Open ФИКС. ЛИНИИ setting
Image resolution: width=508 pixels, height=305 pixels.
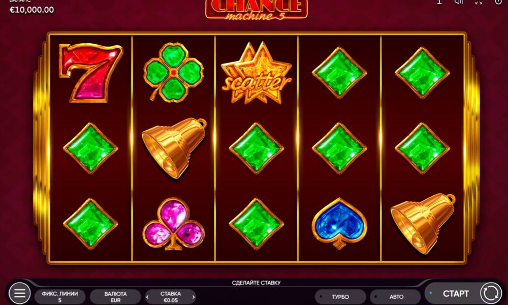(x=60, y=296)
